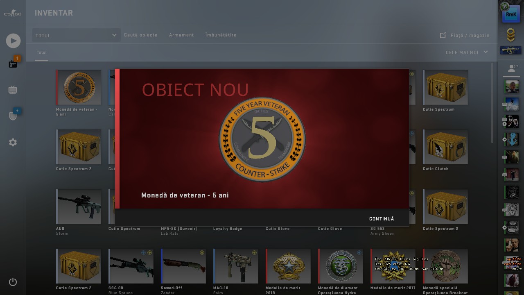
Task: Click CONTINUĂ in the Obiect nou dialog
Action: [x=382, y=219]
